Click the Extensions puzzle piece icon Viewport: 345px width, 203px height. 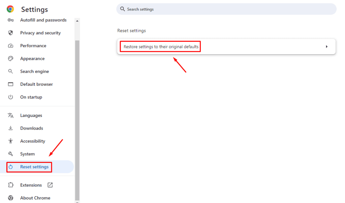pos(10,185)
